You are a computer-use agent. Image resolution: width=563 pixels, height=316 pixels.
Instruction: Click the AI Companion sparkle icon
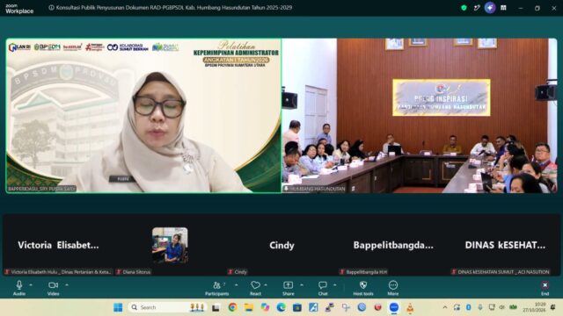[490, 8]
